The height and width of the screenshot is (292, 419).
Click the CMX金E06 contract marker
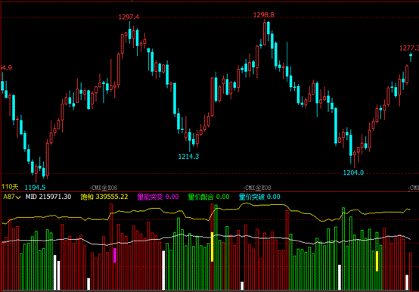click(104, 188)
